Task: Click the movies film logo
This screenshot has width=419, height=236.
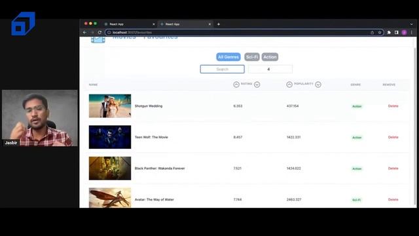Action: coord(98,39)
